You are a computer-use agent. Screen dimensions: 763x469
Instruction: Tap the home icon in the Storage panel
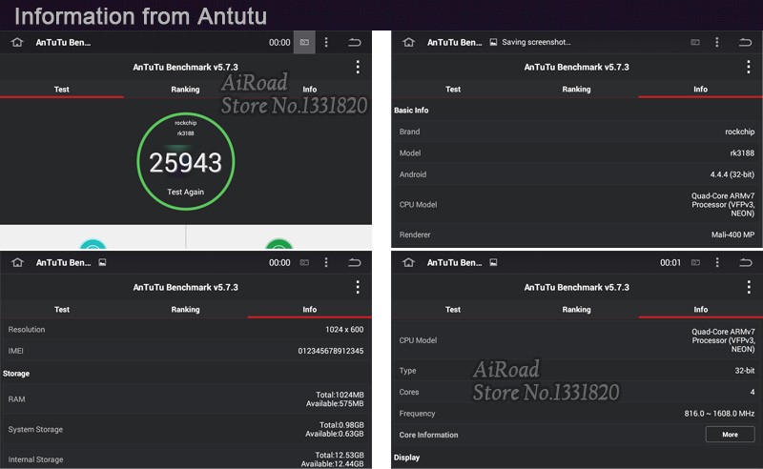16,262
